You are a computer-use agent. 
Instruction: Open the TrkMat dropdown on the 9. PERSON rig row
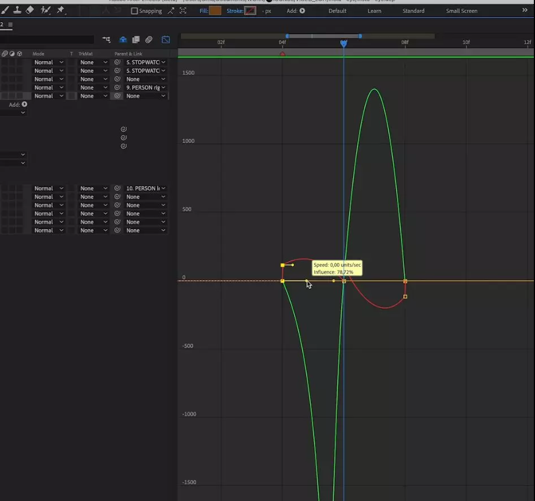[93, 88]
